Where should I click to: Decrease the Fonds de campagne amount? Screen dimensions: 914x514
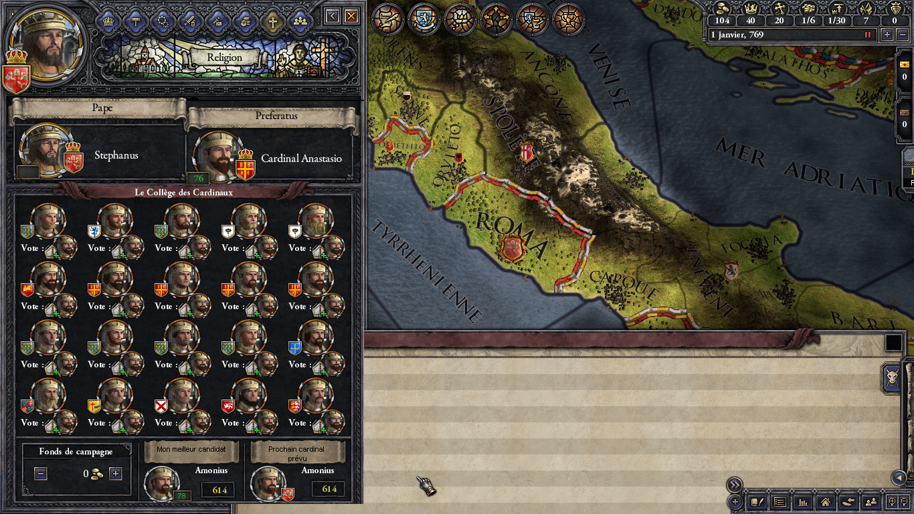tap(41, 474)
